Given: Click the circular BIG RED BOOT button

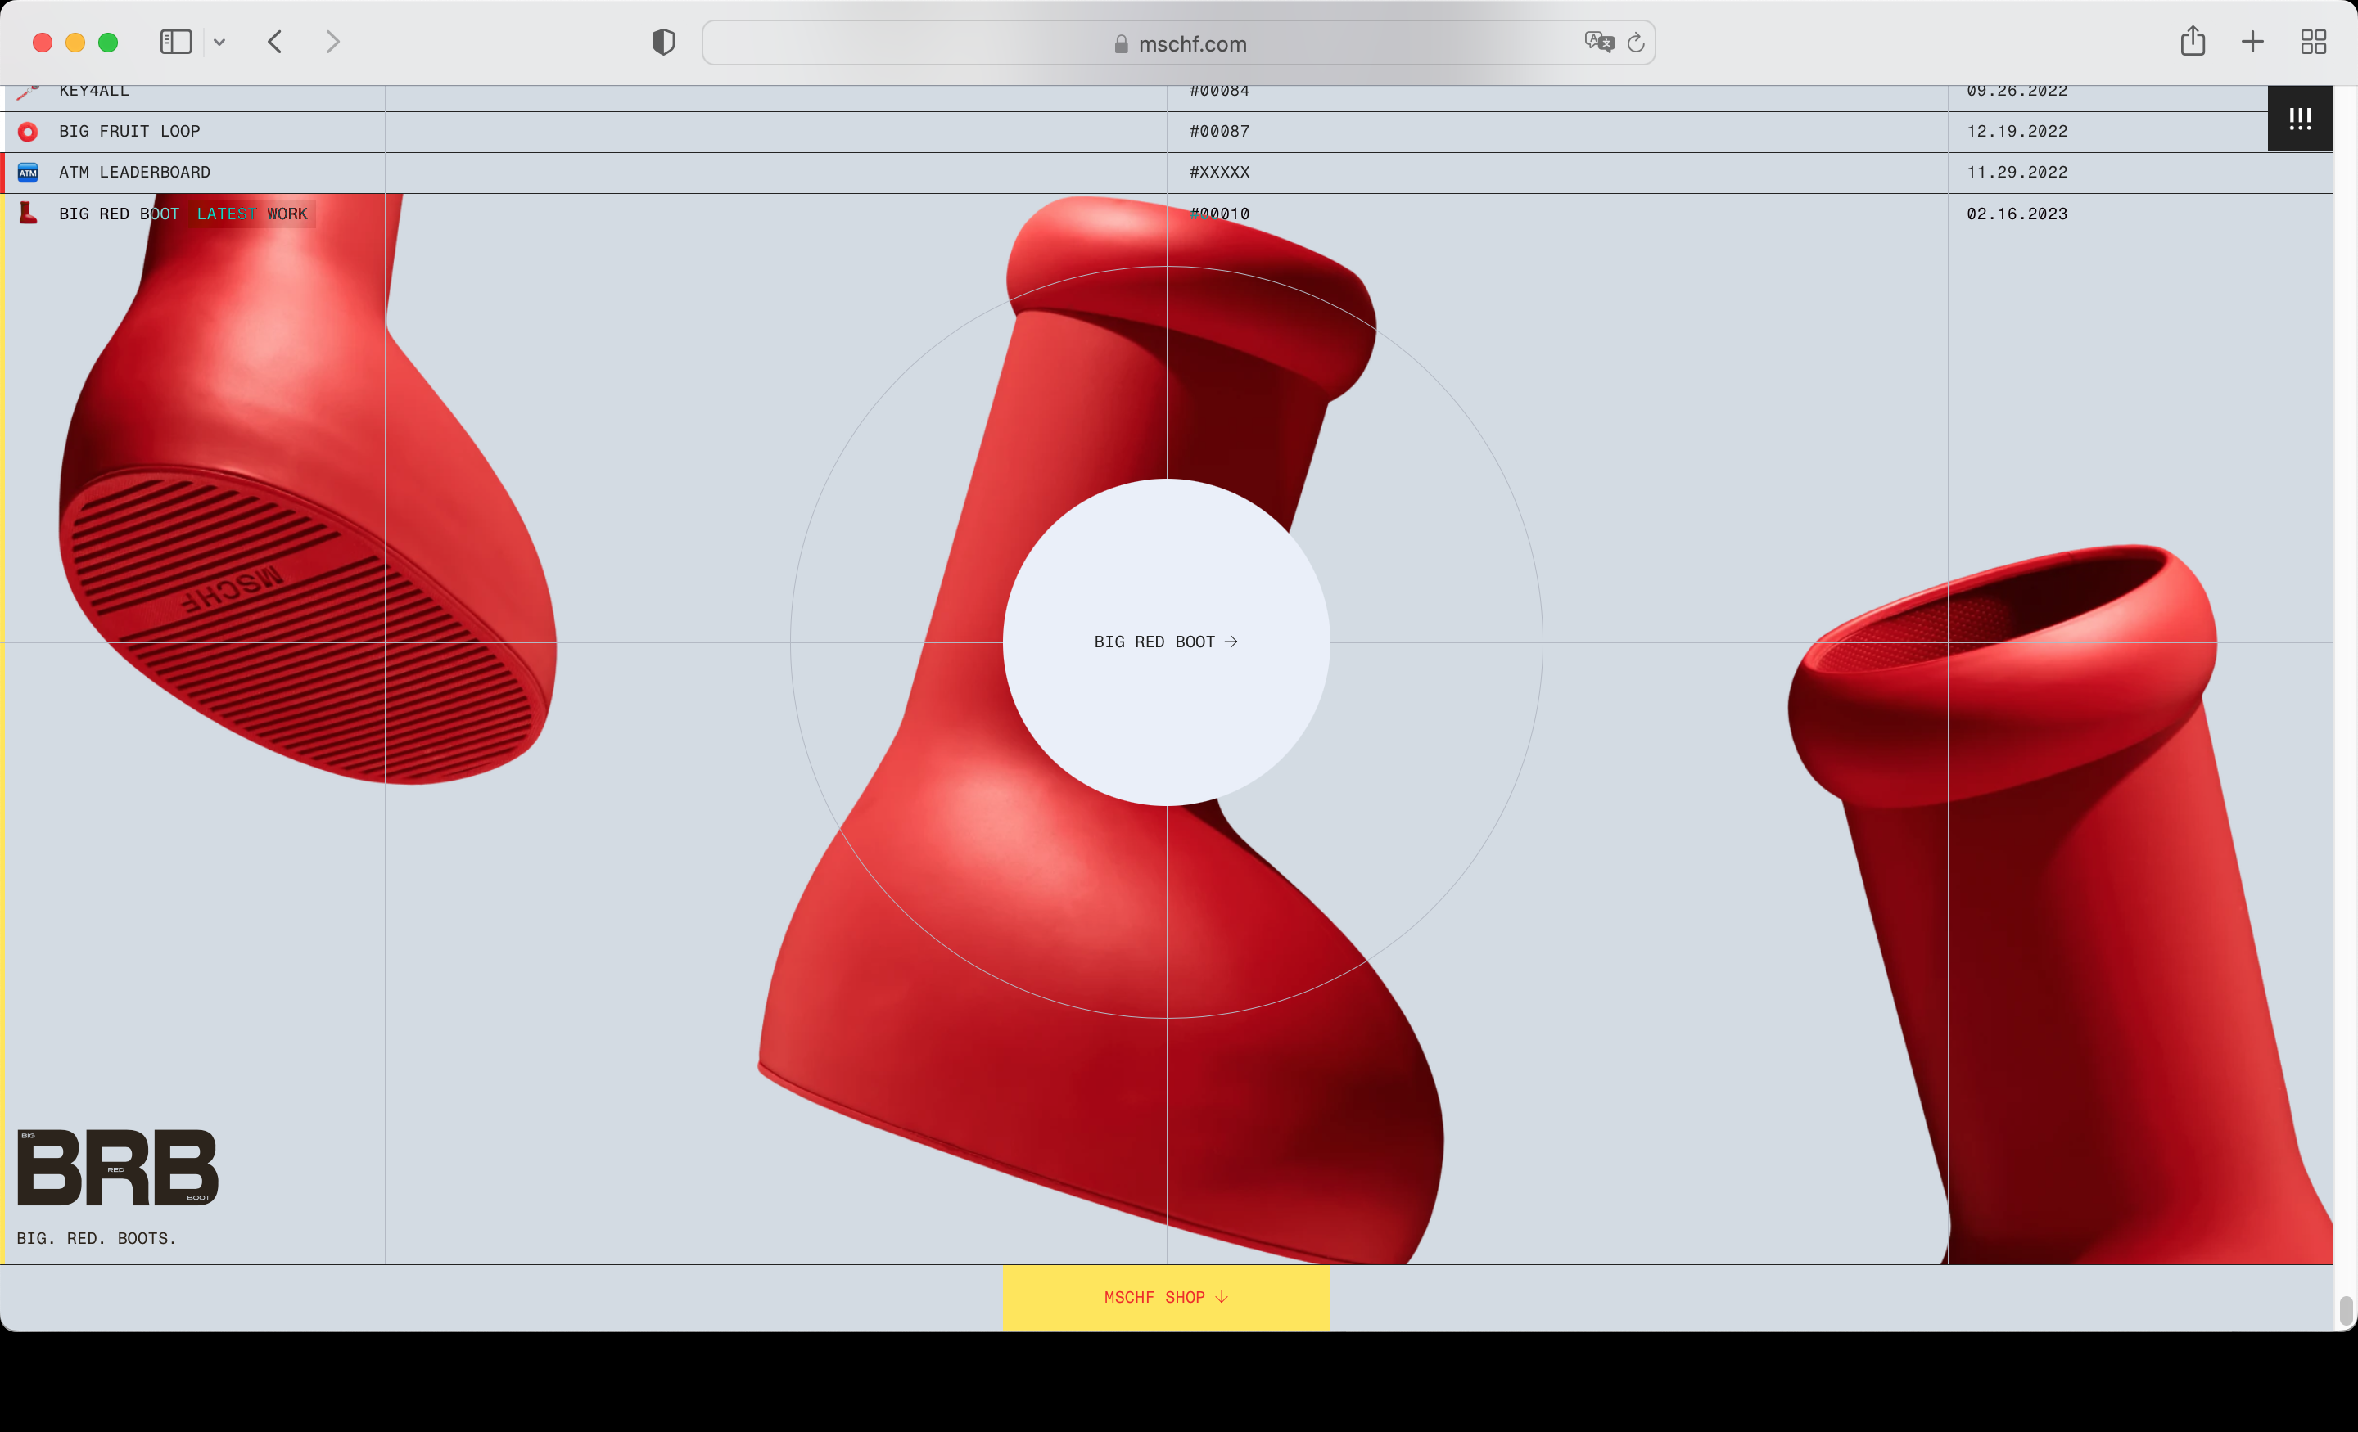Looking at the screenshot, I should tap(1166, 642).
